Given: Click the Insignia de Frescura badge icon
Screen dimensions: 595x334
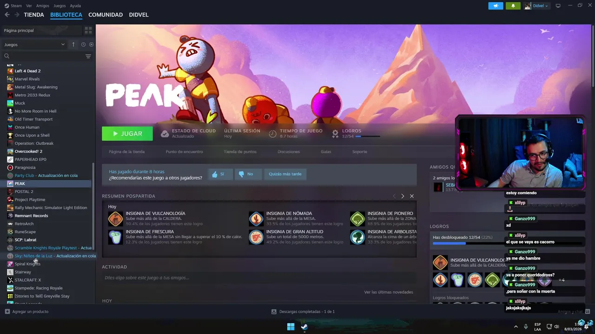Looking at the screenshot, I should tap(115, 237).
